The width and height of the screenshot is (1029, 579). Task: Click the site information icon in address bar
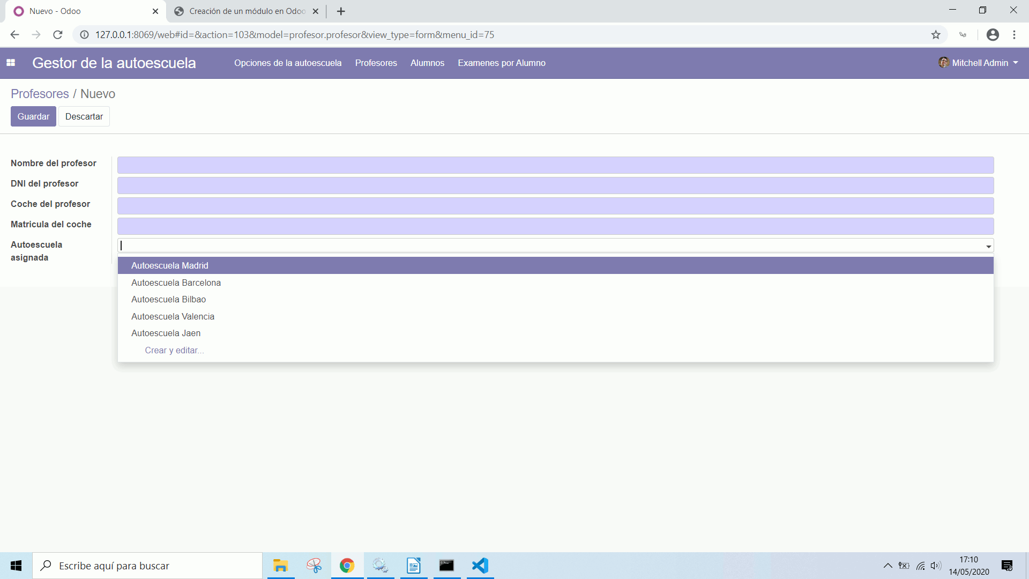(x=84, y=34)
